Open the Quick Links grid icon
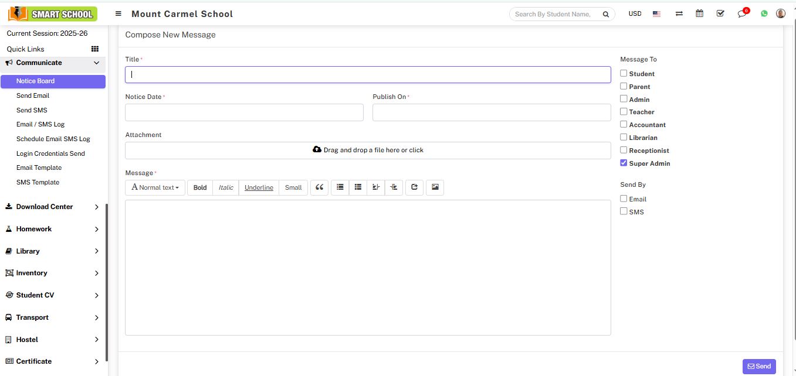796x376 pixels. (95, 49)
